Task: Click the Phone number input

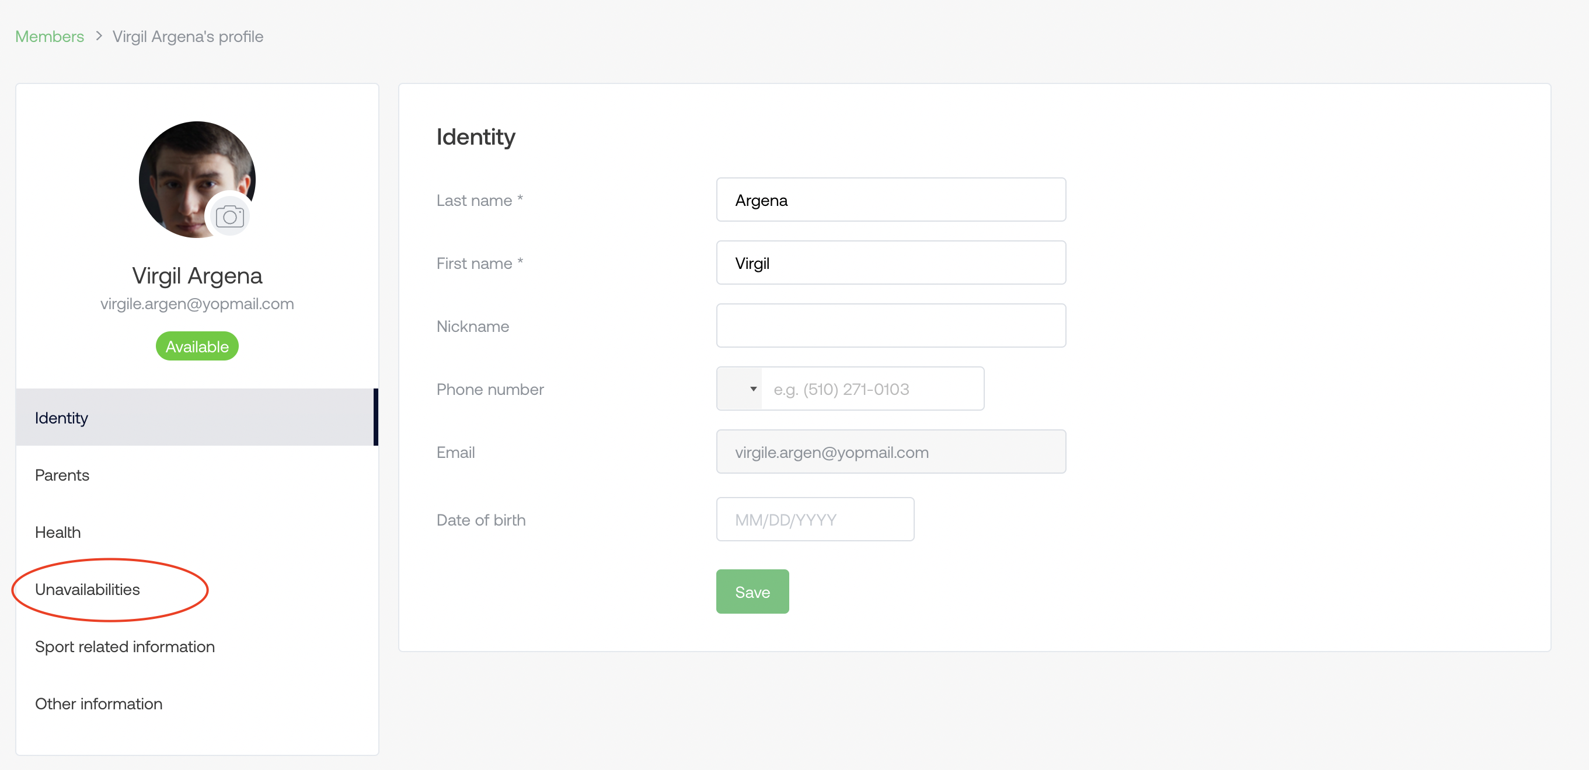Action: pyautogui.click(x=872, y=388)
